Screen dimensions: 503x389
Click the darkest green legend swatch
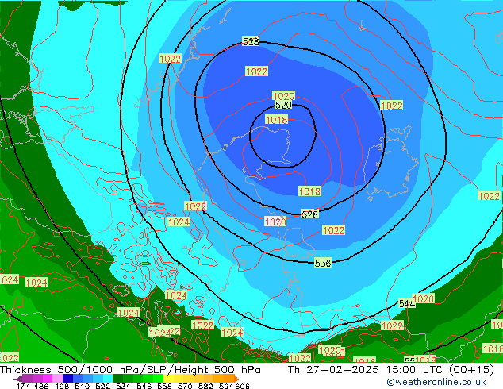pos(117,379)
